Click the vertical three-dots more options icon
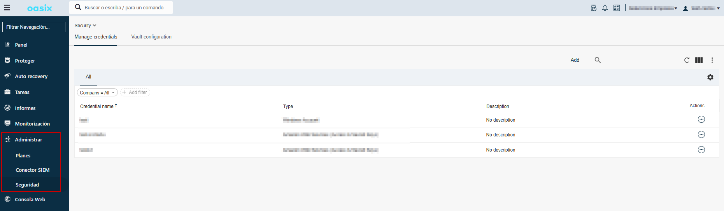 [712, 60]
